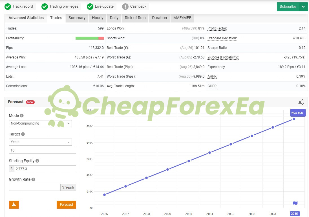
Task: Click the Lots value 7.41
Action: tap(100, 76)
